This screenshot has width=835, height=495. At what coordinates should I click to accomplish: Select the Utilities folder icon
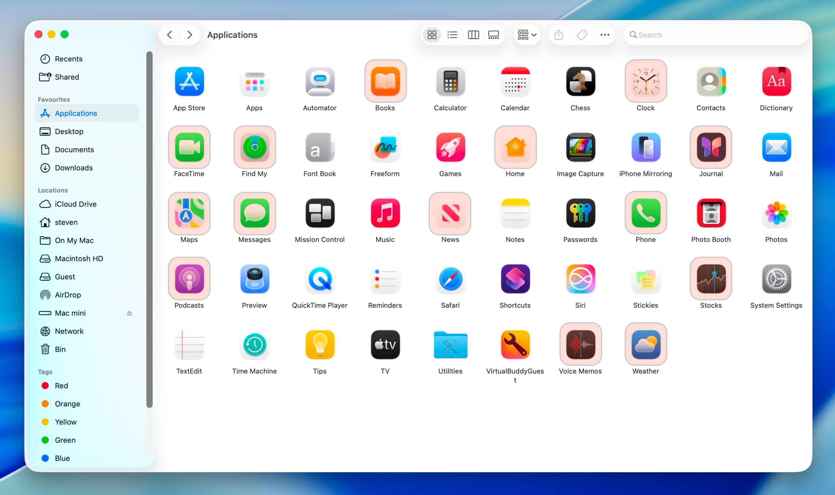[x=450, y=345]
